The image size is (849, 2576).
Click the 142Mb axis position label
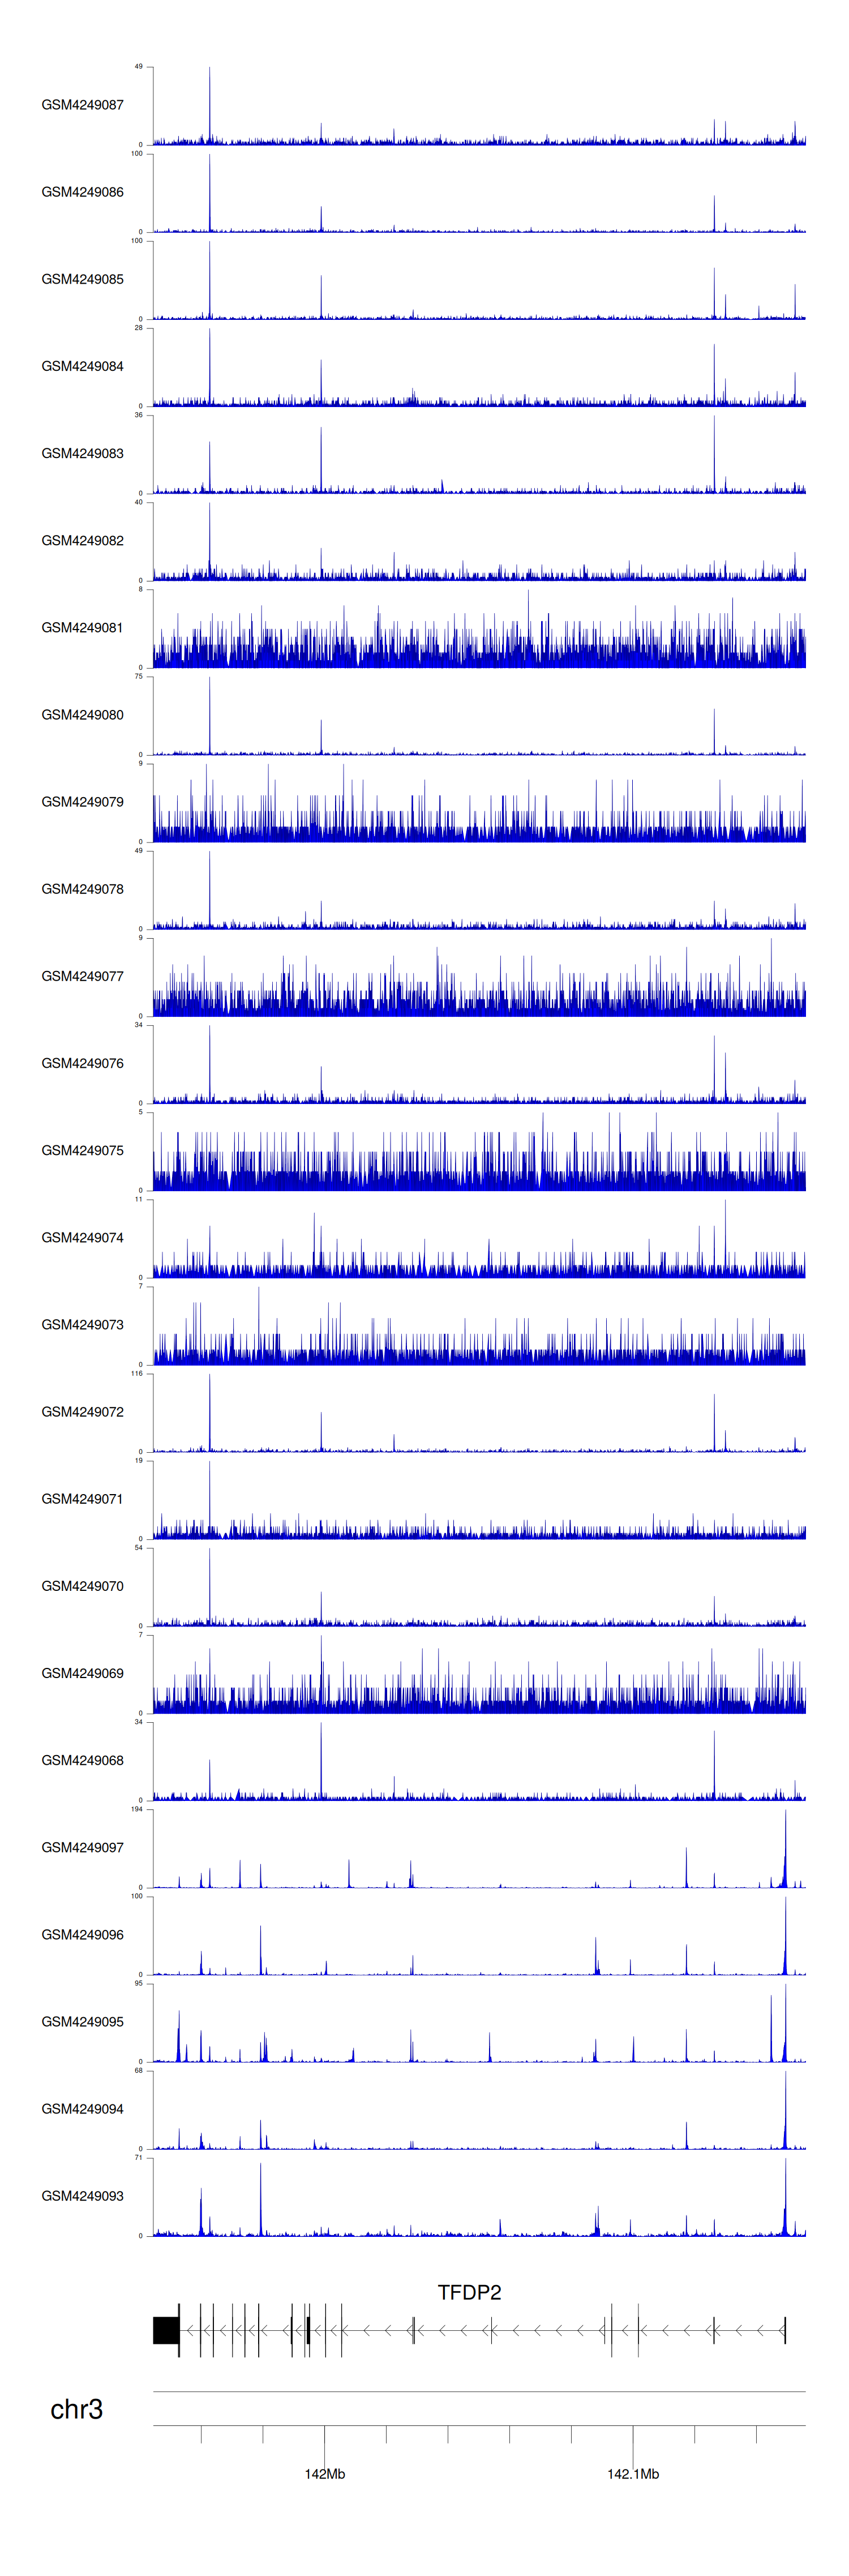pos(325,2474)
